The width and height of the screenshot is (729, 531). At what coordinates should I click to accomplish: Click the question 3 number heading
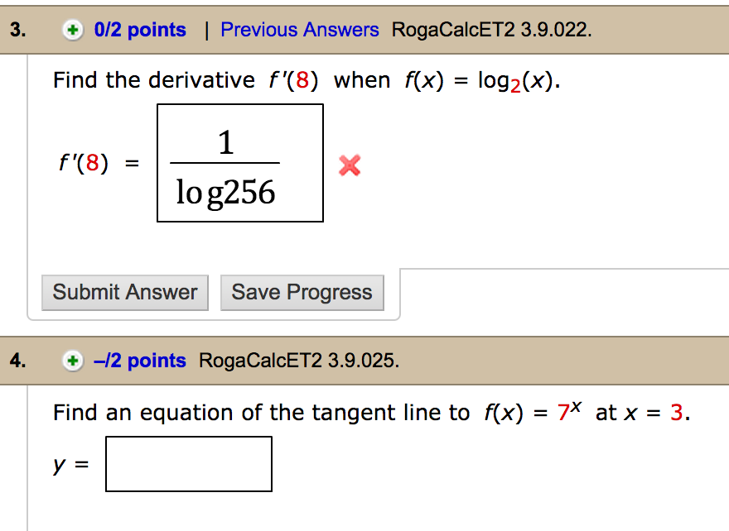point(15,29)
